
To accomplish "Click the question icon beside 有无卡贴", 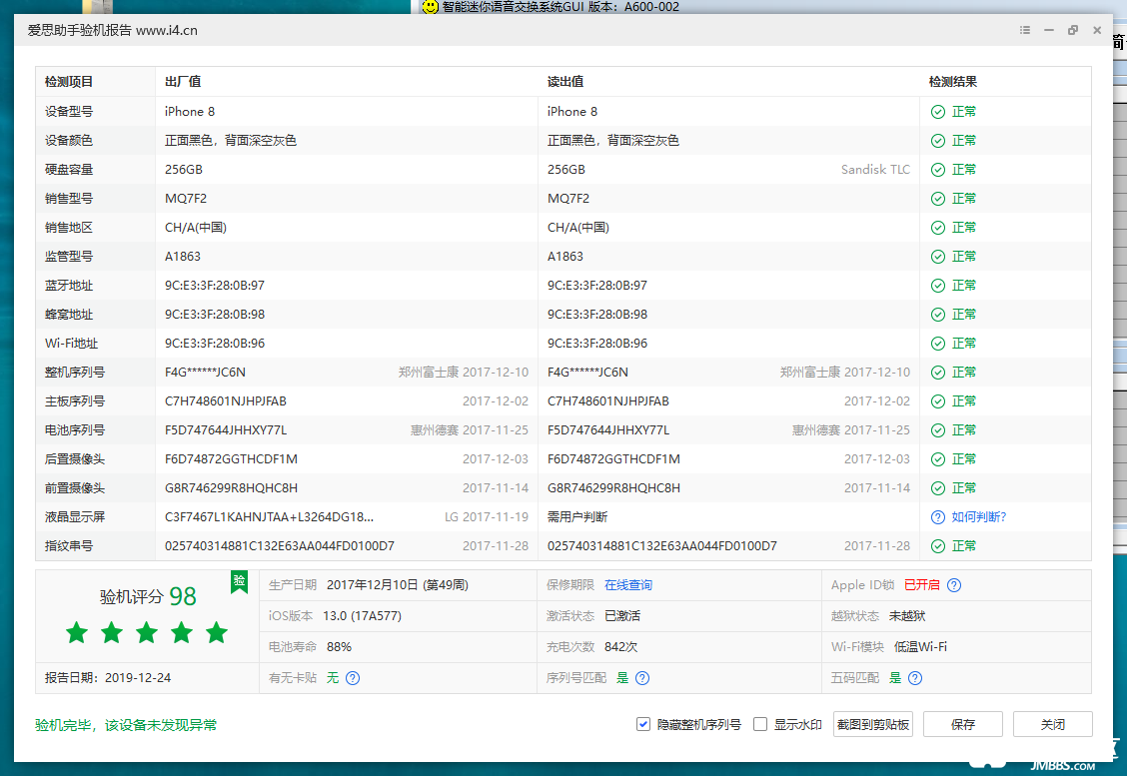I will click(353, 677).
